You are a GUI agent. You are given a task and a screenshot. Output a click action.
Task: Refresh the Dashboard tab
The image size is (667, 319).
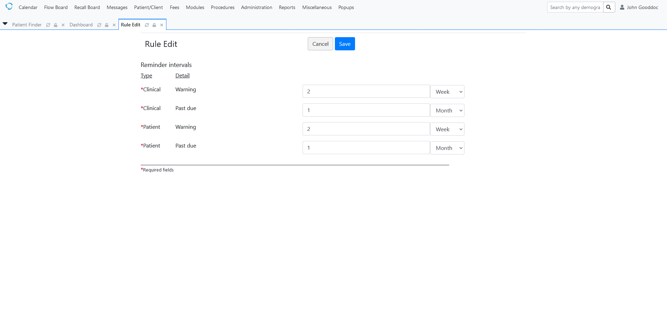click(x=99, y=25)
